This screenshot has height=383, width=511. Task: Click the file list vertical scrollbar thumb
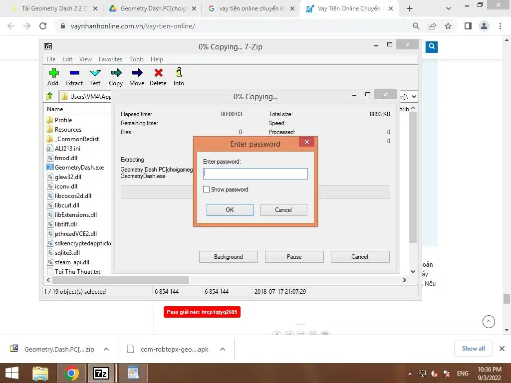413,178
